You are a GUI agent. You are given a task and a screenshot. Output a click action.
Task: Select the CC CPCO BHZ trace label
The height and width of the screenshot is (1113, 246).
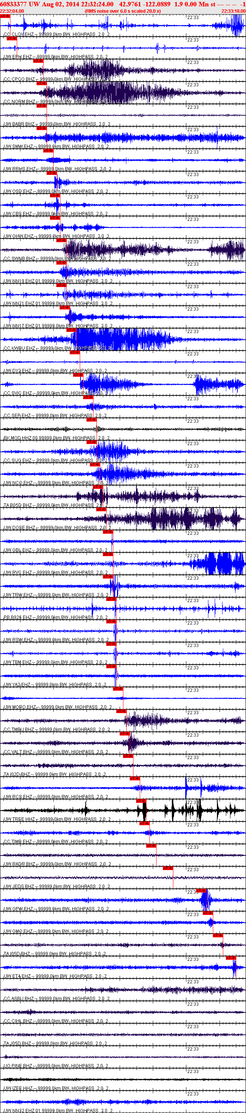(x=56, y=79)
